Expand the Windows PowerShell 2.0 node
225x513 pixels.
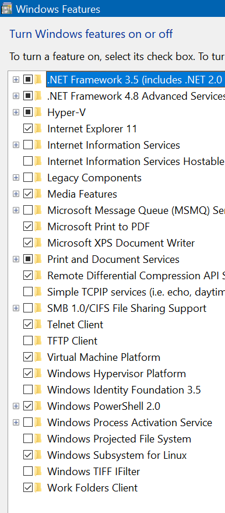(16, 406)
